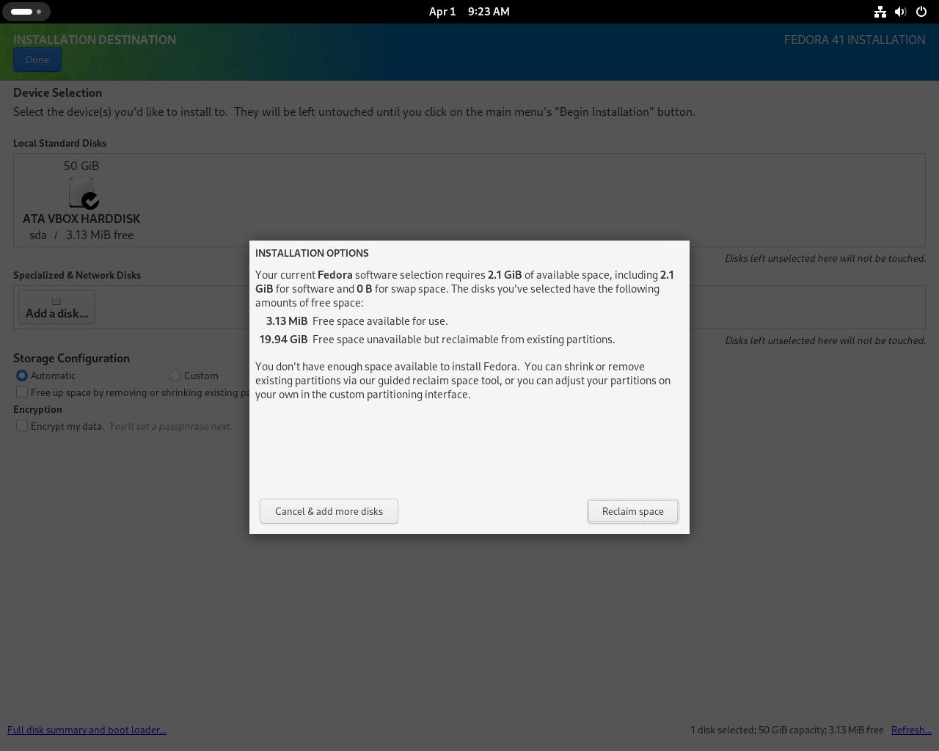Click the sda / 3.13 MiB free label
The height and width of the screenshot is (751, 939).
[x=81, y=235]
